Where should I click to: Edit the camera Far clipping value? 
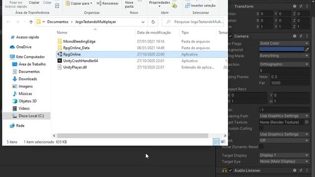click(x=290, y=83)
